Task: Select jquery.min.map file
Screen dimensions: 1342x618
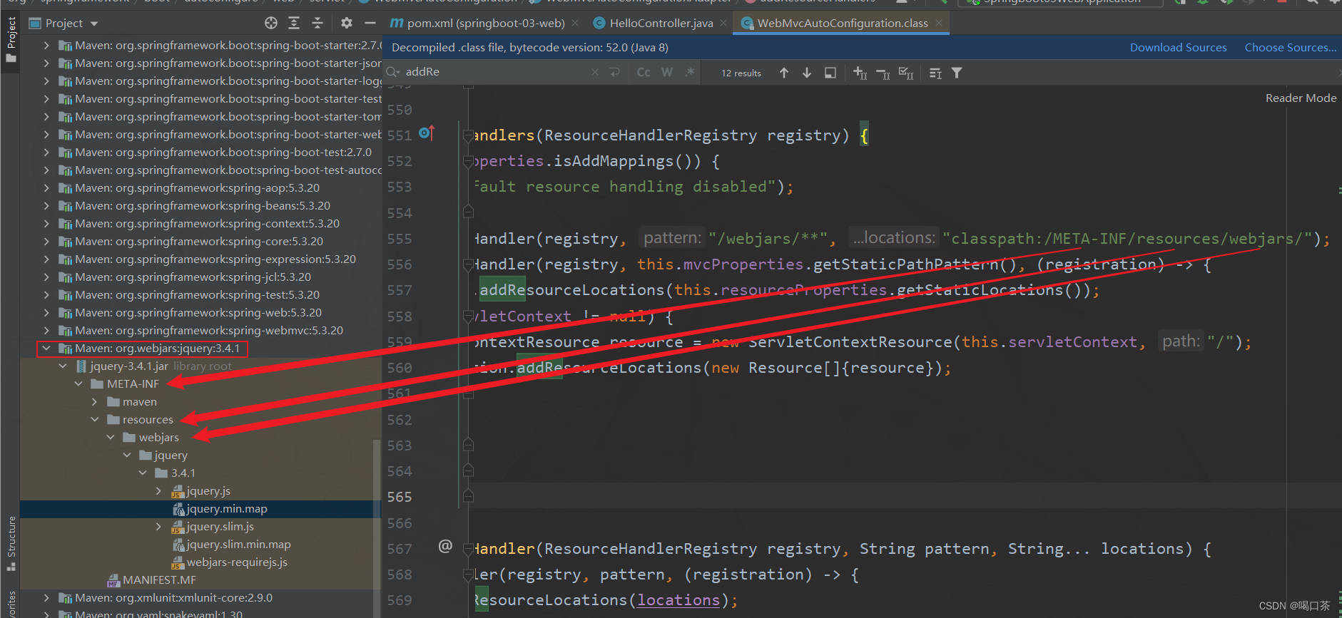Action: click(226, 508)
